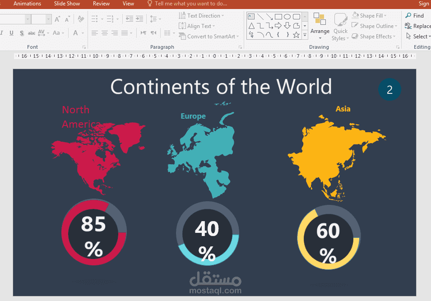Toggle Italic formatting
The image size is (431, 301).
[2, 33]
